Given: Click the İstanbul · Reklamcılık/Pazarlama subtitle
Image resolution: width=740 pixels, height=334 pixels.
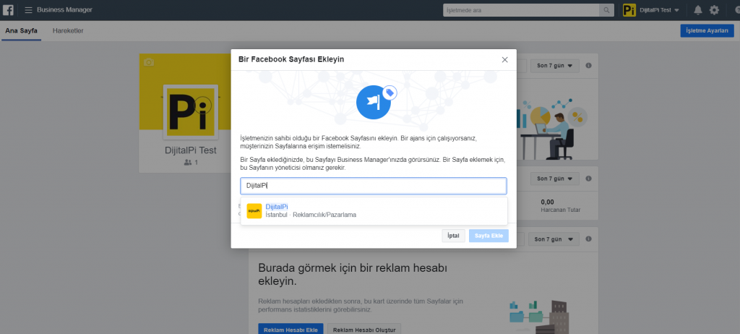Looking at the screenshot, I should (311, 215).
